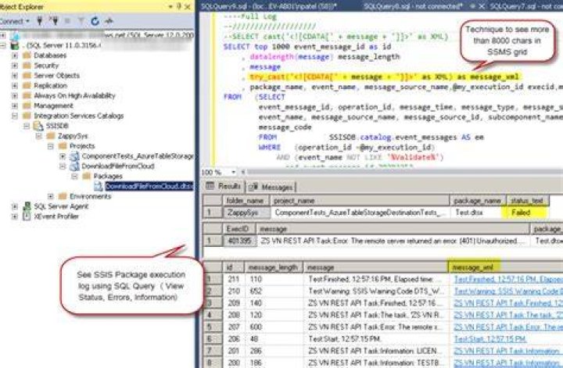Switch to the SQLQuery7.sql tab

[x=526, y=5]
